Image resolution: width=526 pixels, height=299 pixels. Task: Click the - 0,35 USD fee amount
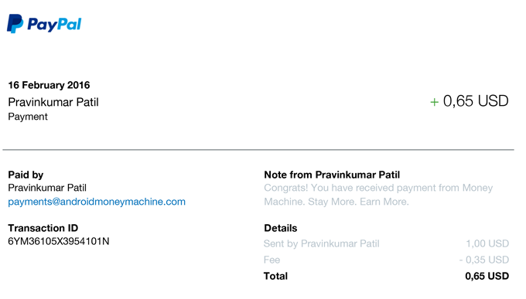click(484, 260)
